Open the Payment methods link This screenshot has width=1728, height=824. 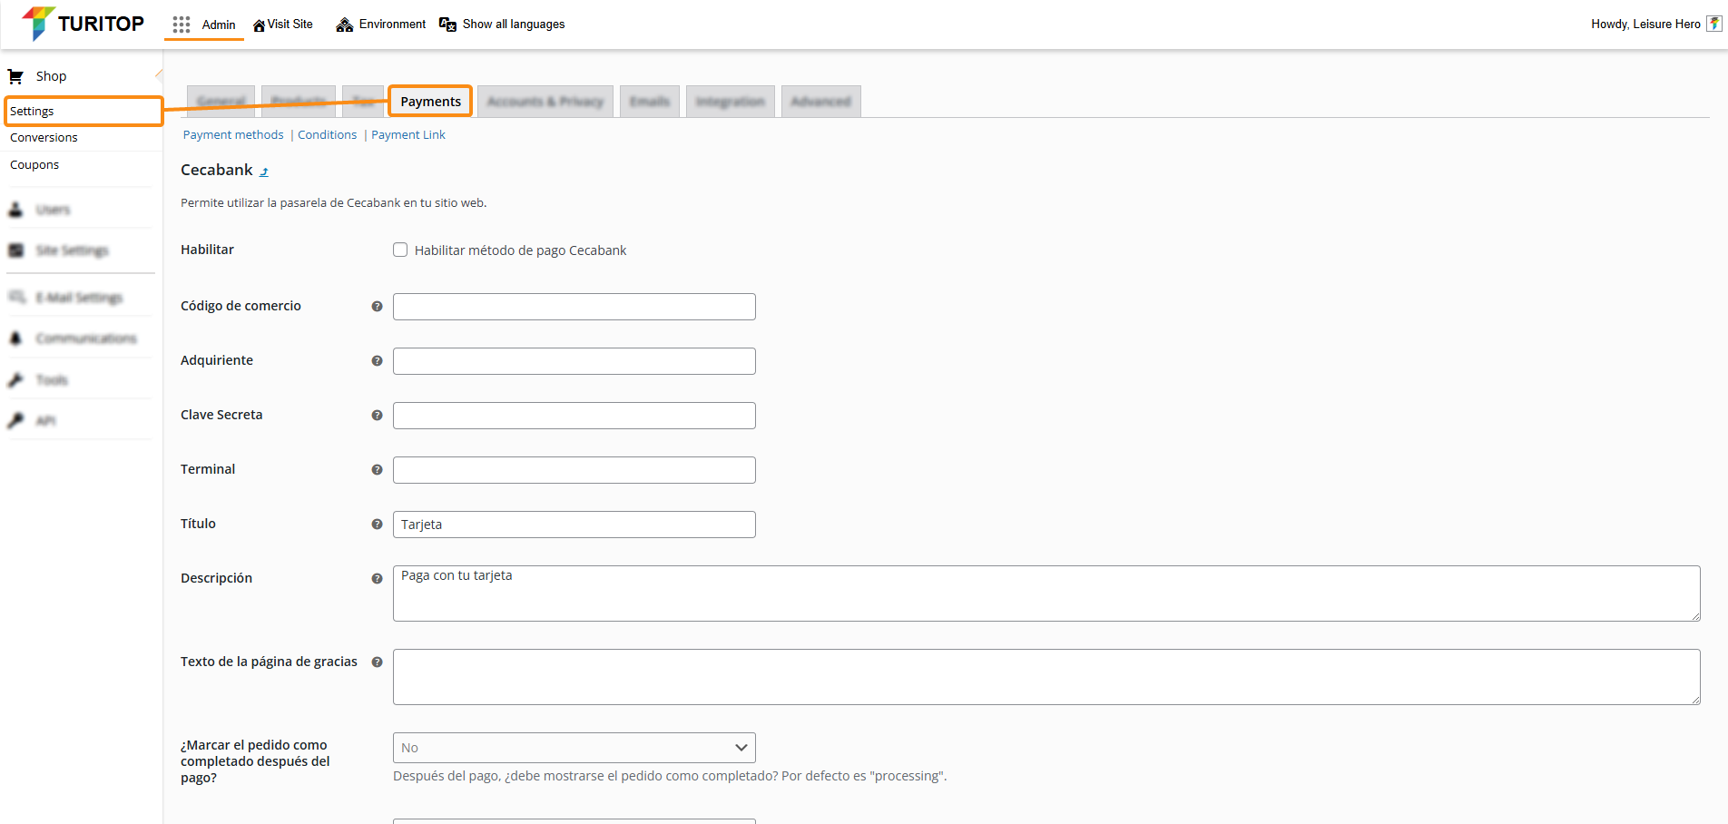(233, 134)
